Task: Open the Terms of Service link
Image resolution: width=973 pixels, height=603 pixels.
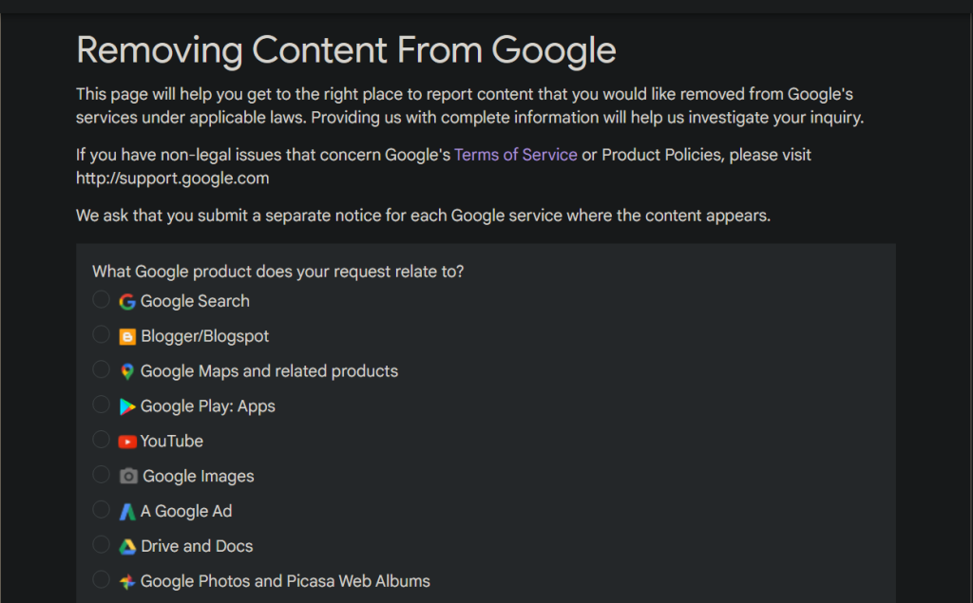Action: [x=516, y=154]
